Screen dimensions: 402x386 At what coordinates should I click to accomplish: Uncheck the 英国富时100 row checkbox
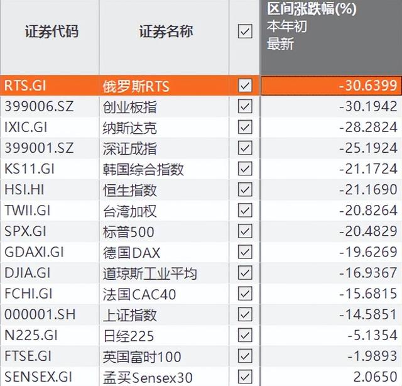click(x=245, y=356)
